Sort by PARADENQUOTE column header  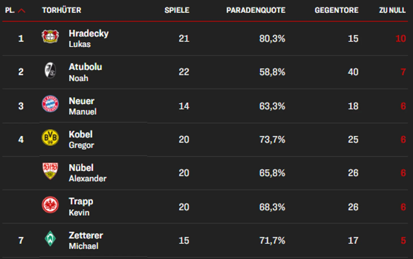click(x=256, y=10)
